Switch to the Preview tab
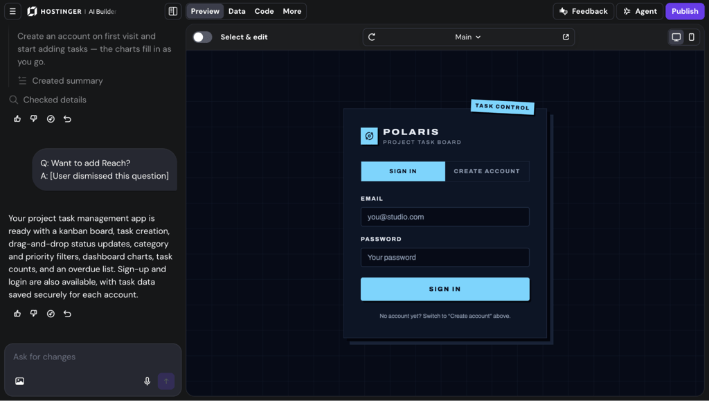 [205, 11]
